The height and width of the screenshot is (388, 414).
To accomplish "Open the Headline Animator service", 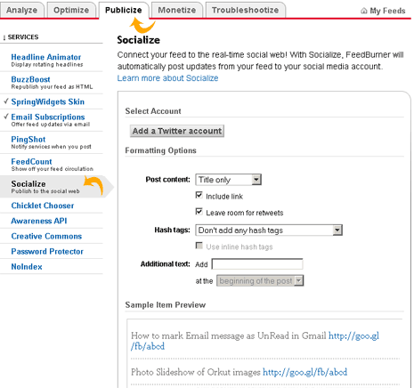I will pyautogui.click(x=46, y=57).
